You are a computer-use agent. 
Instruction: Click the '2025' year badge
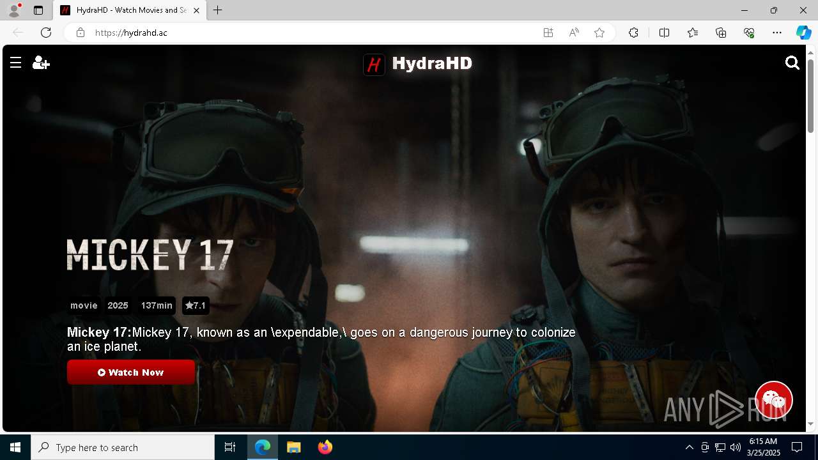(118, 305)
